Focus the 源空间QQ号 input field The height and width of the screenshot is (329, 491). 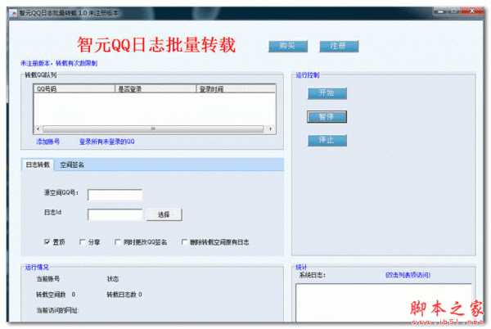pos(115,195)
